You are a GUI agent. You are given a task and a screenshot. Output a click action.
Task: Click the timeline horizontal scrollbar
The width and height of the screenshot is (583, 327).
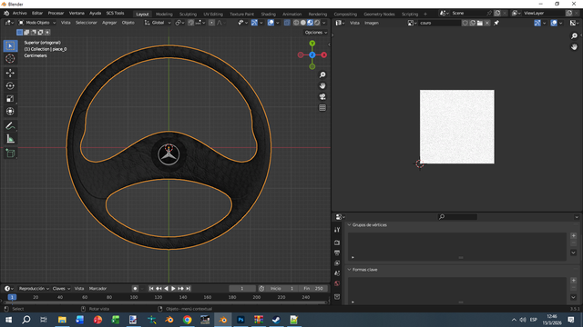point(166,302)
